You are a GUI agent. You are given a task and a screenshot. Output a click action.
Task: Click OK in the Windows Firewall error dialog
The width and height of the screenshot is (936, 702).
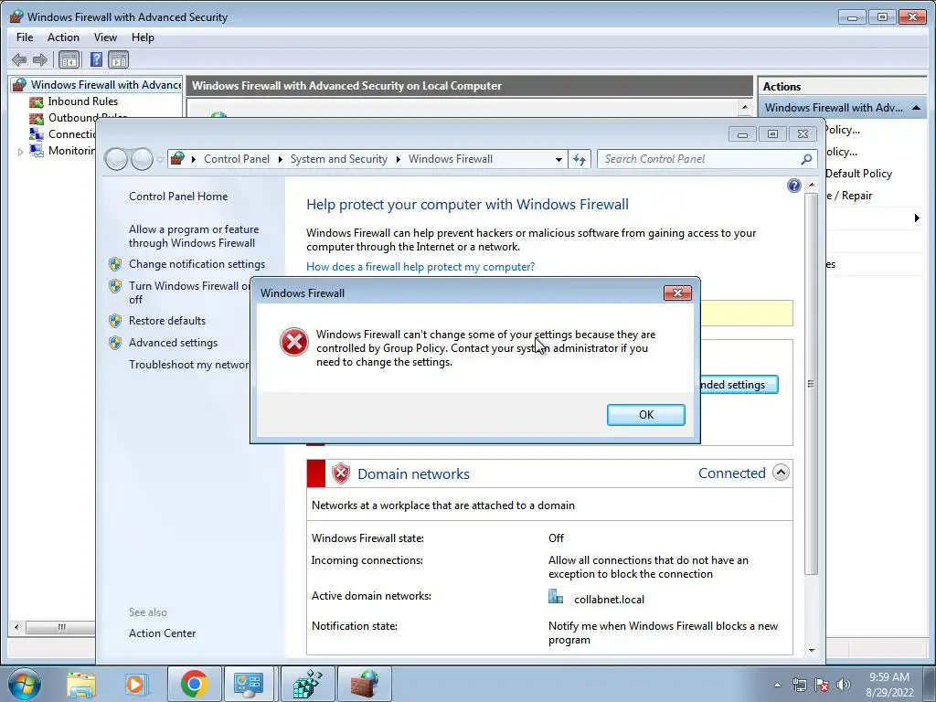645,415
